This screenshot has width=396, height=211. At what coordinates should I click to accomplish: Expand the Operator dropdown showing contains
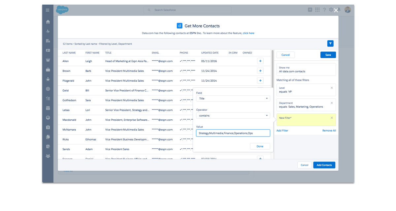pyautogui.click(x=233, y=116)
